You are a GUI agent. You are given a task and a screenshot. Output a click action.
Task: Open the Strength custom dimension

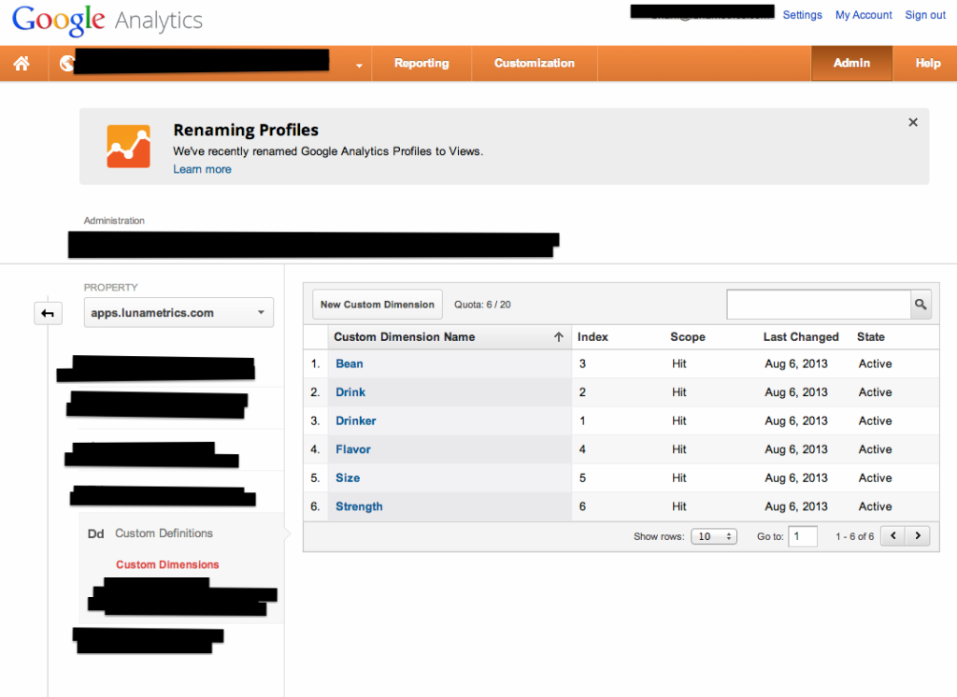coord(359,506)
